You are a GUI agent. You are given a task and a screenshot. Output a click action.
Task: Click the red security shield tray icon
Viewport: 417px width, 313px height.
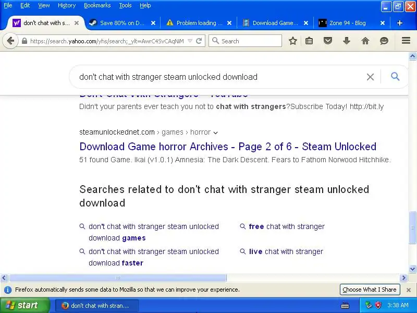click(378, 305)
